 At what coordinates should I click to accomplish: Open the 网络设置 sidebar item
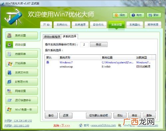point(22,91)
